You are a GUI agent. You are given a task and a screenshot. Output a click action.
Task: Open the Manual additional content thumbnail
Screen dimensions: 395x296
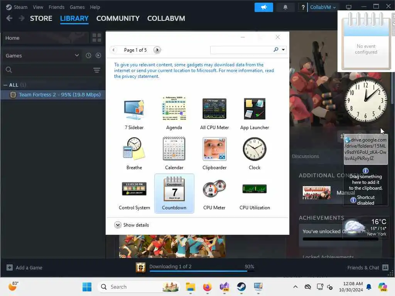317,193
